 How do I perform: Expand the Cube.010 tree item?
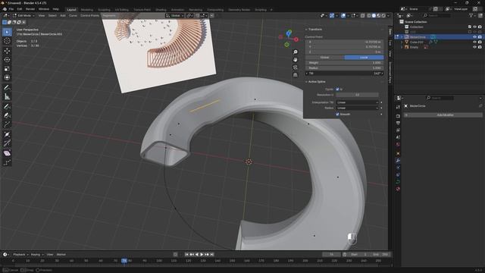coord(402,42)
